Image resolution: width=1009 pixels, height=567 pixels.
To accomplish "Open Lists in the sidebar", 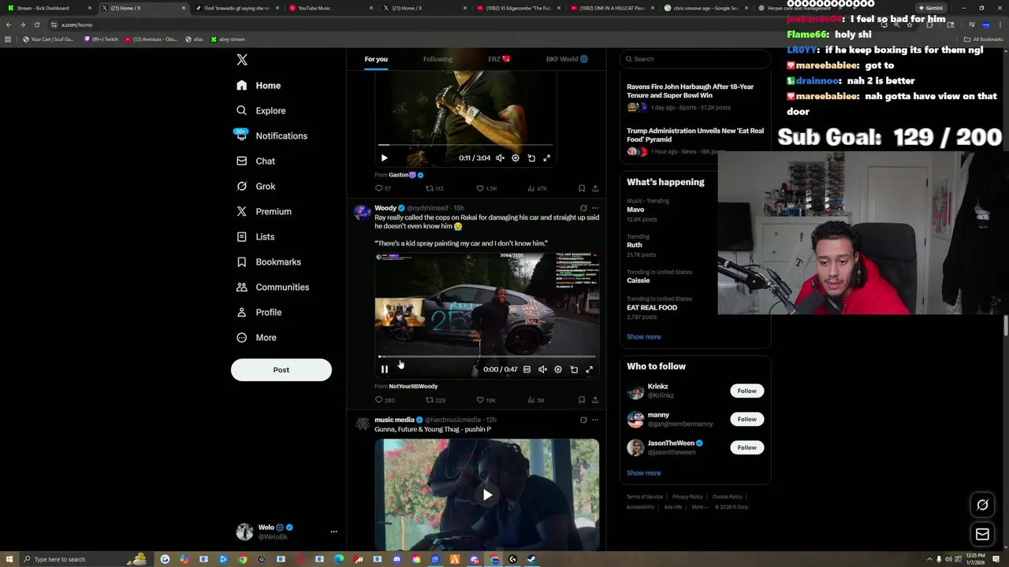I will point(255,237).
